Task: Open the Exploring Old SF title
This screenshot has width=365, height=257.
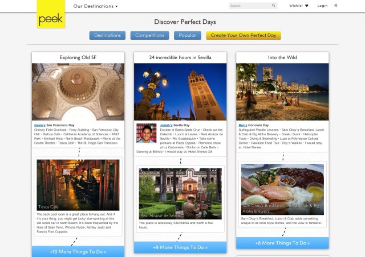Action: pyautogui.click(x=78, y=57)
